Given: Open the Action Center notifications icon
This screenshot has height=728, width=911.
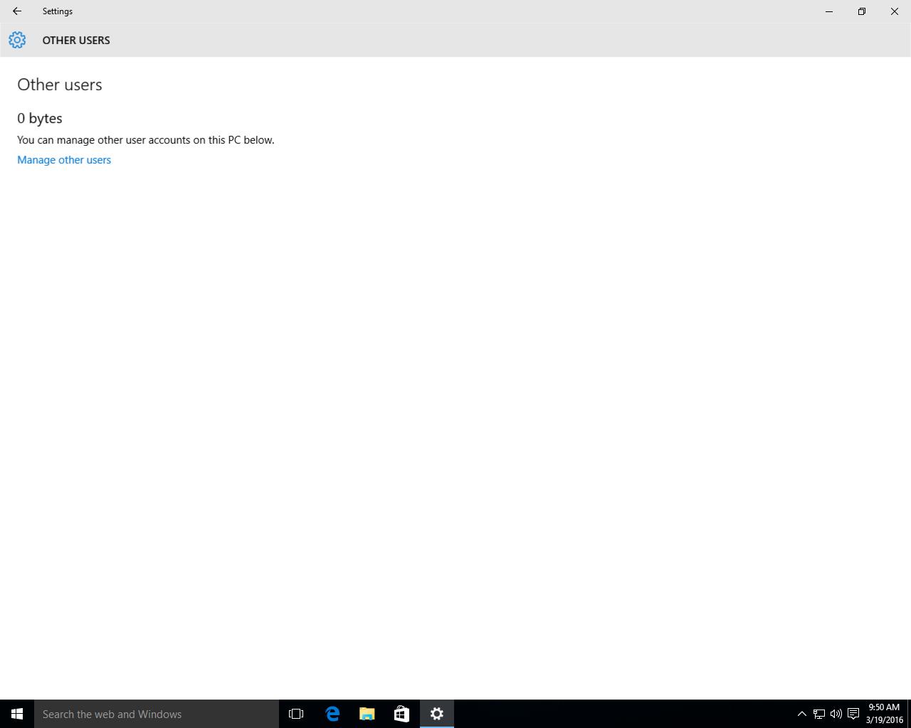Looking at the screenshot, I should coord(853,714).
